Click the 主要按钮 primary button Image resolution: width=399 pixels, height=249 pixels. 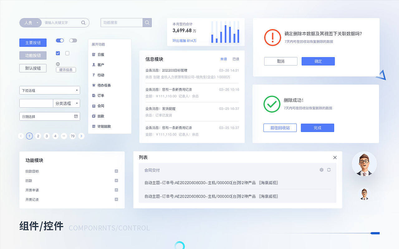pyautogui.click(x=33, y=43)
